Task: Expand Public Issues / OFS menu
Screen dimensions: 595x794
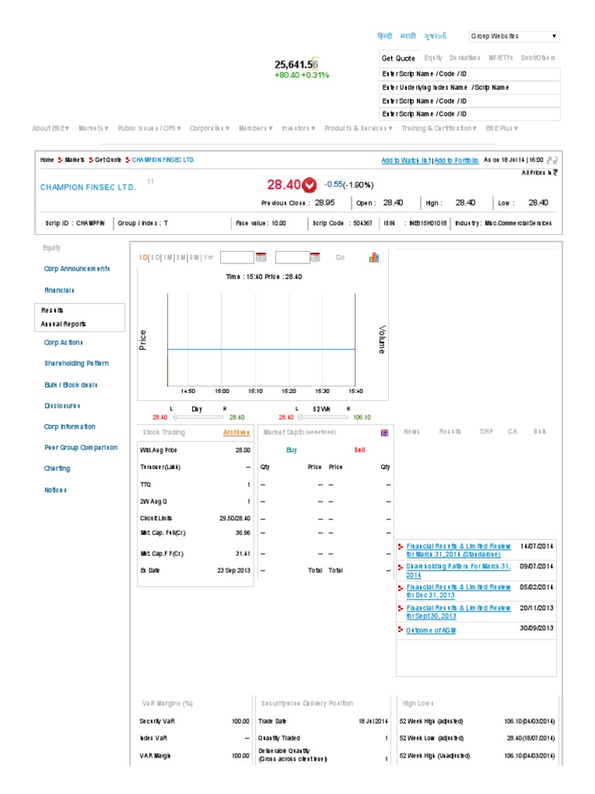Action: 150,128
